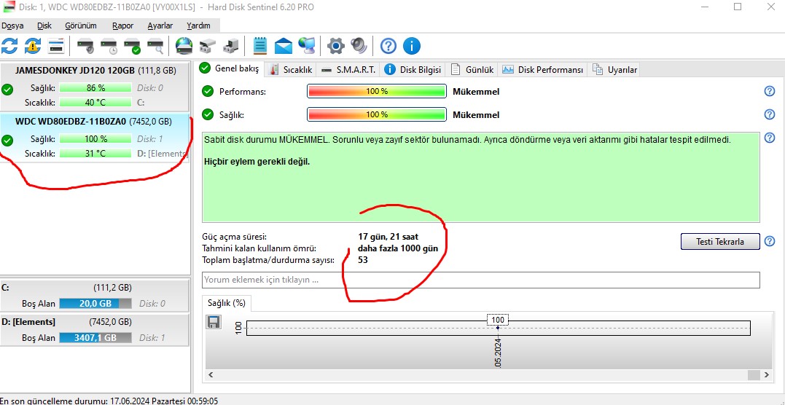The image size is (785, 405).
Task: Open the Yardım menu
Action: (199, 25)
